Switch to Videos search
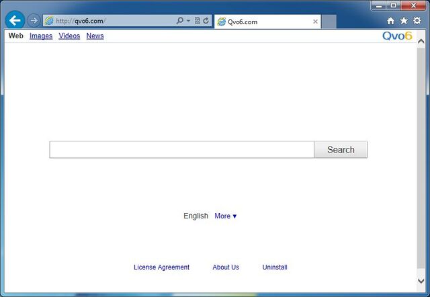This screenshot has height=297, width=430. point(69,36)
